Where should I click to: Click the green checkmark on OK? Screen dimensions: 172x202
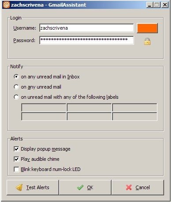[80, 187]
